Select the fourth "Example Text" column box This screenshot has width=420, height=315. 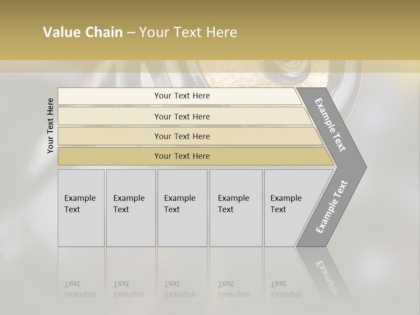[236, 207]
